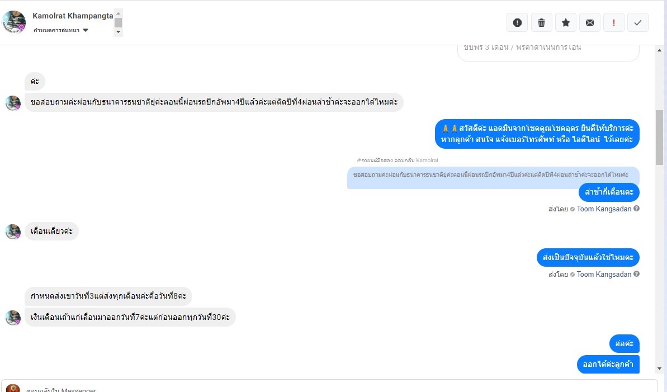The image size is (667, 392).
Task: Delete conversation using the trash icon
Action: [541, 22]
